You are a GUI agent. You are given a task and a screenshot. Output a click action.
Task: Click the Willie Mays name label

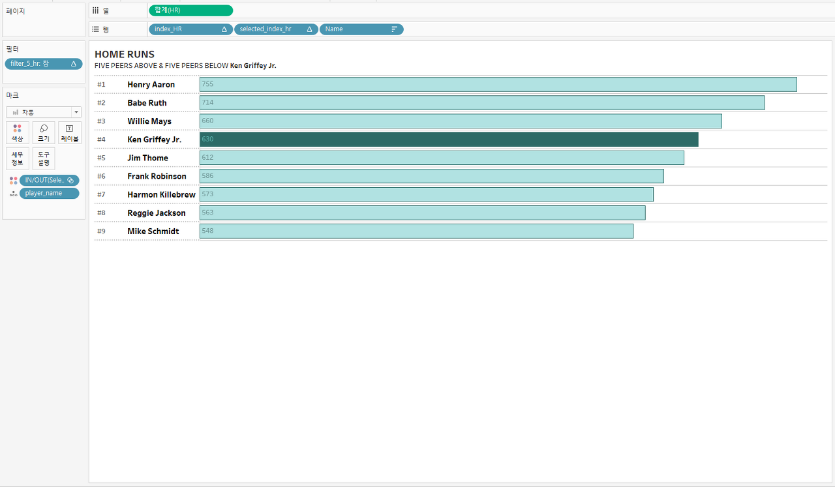[x=149, y=121]
